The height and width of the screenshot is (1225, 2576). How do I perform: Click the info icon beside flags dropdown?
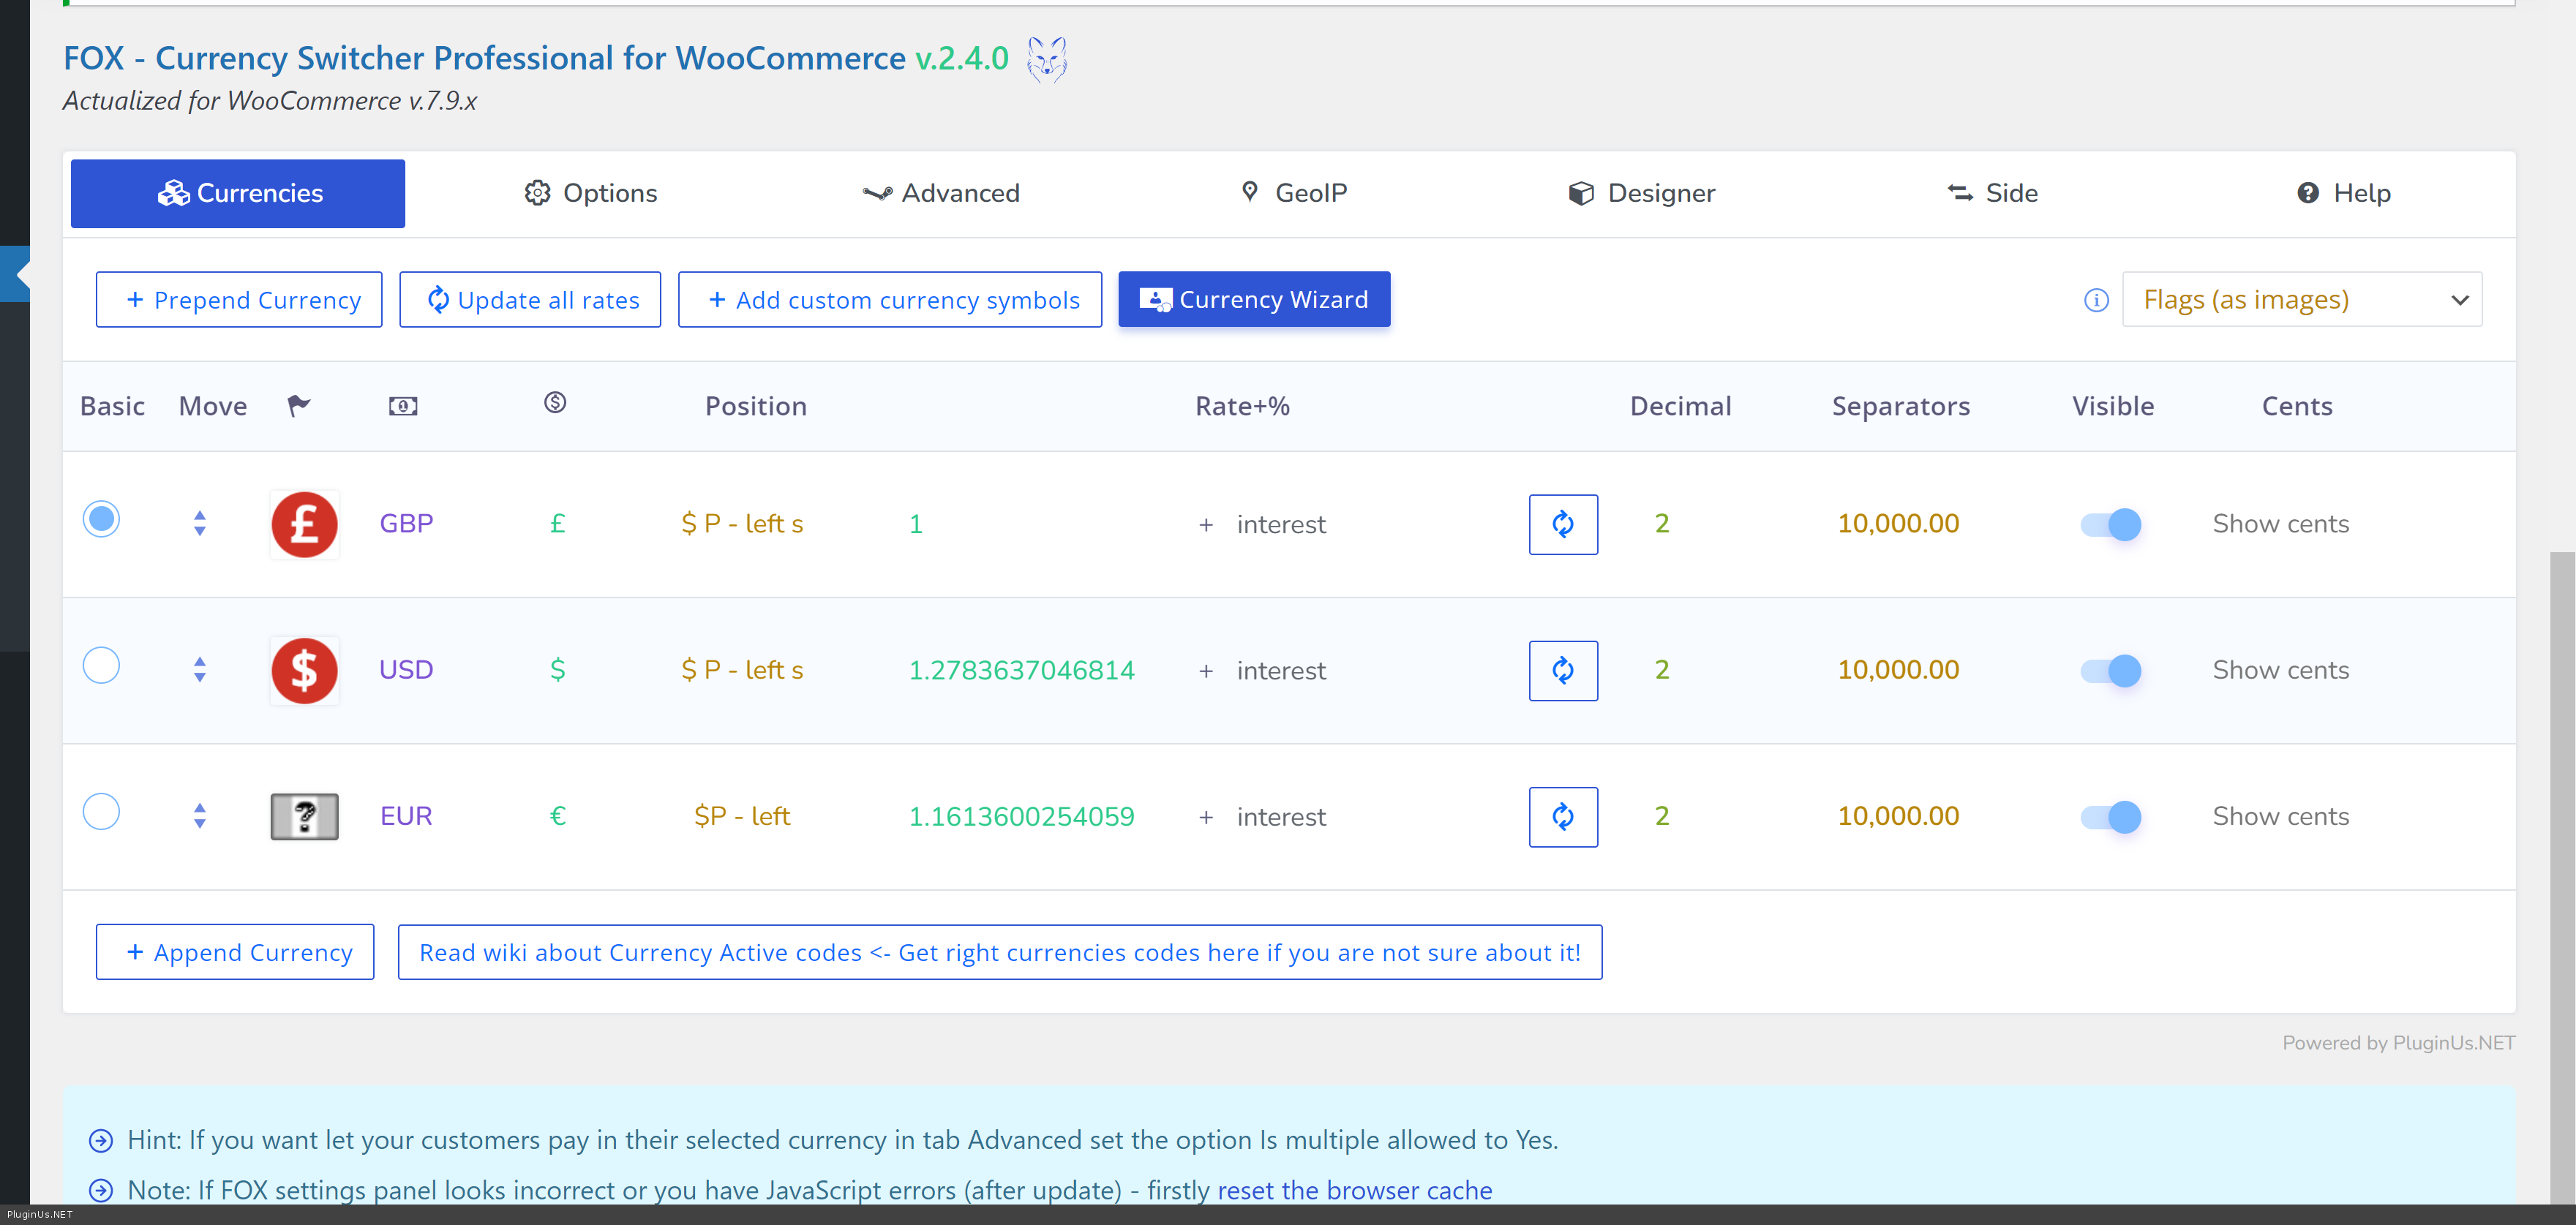2096,300
